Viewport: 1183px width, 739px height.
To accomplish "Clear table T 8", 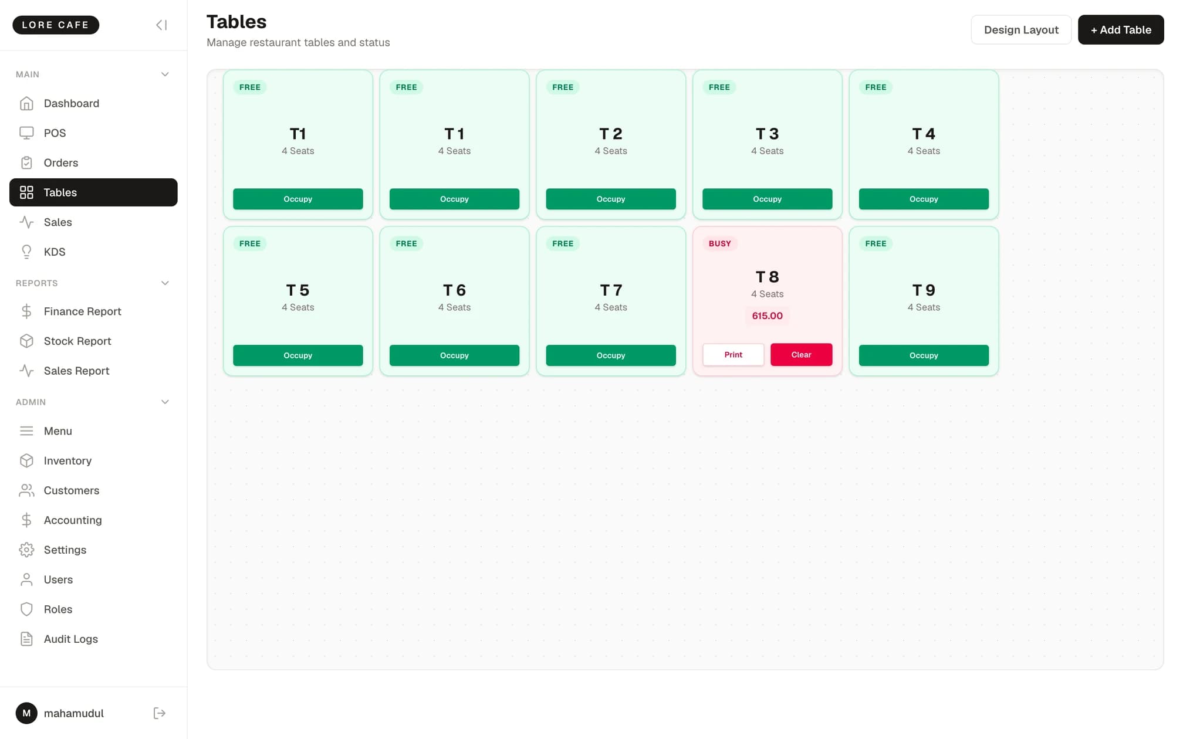I will pyautogui.click(x=801, y=355).
